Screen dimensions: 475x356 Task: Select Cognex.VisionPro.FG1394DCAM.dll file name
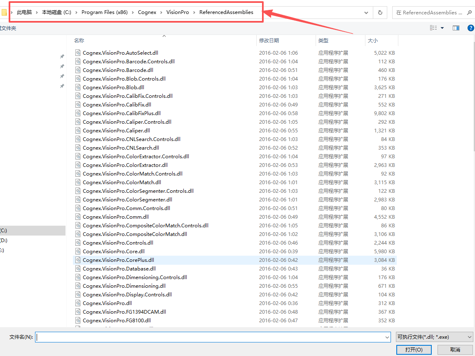(124, 312)
